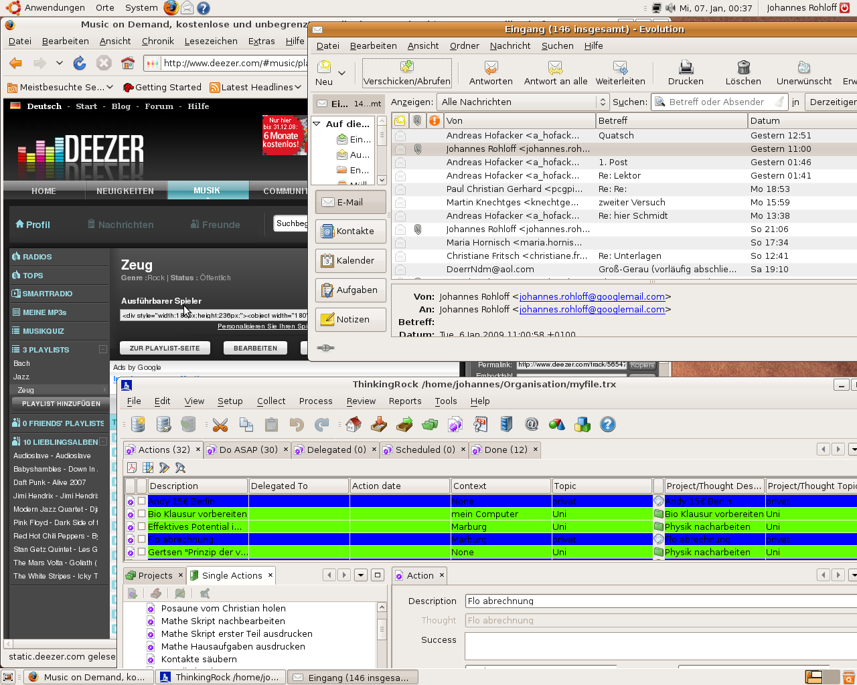Click ZUR PLAYLIST-SEITE button in Deezer
Screen dimensions: 857x685
165,348
